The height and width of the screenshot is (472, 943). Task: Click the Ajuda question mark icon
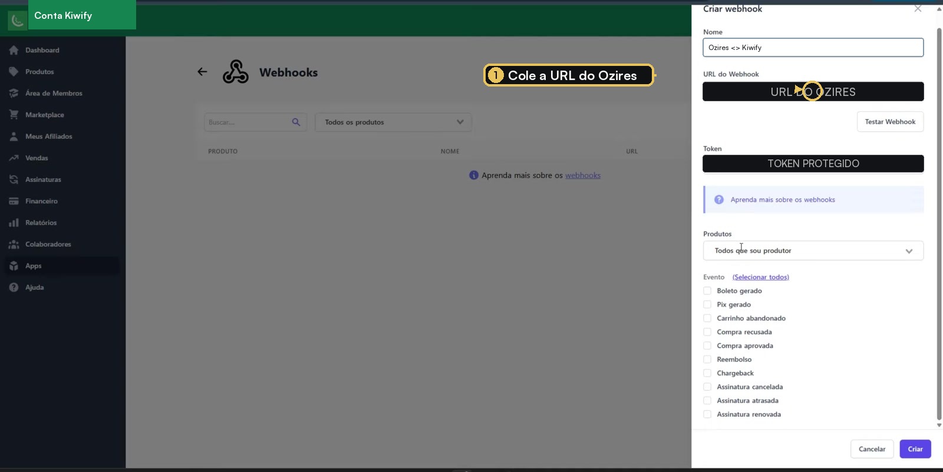(14, 287)
